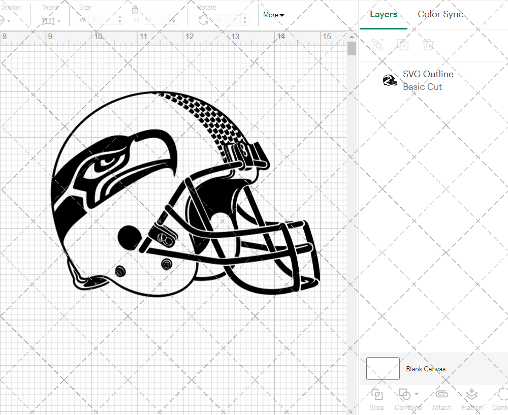Open the Warp dropdown
This screenshot has height=415, width=508.
click(x=51, y=21)
